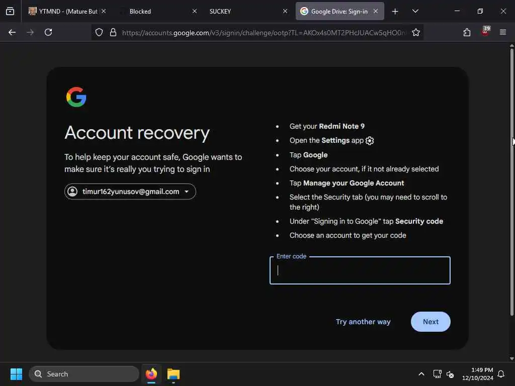Open File Explorer from the taskbar
Screen dimensions: 515x386
(174, 374)
